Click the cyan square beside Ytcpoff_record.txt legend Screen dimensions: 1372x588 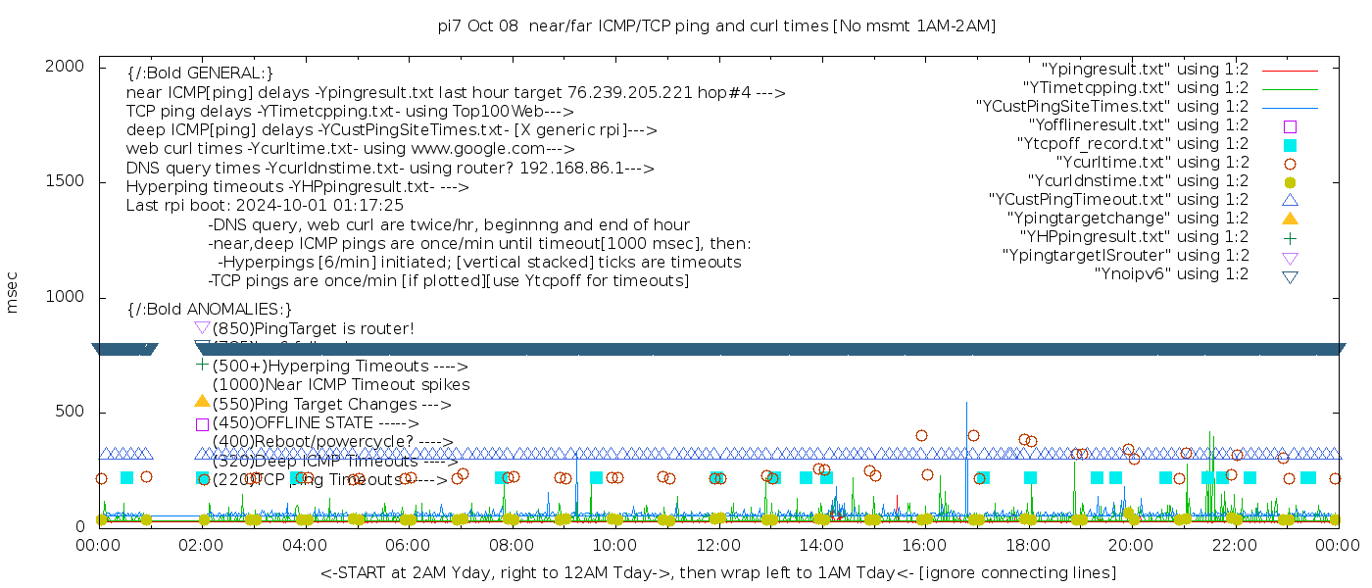[1290, 144]
